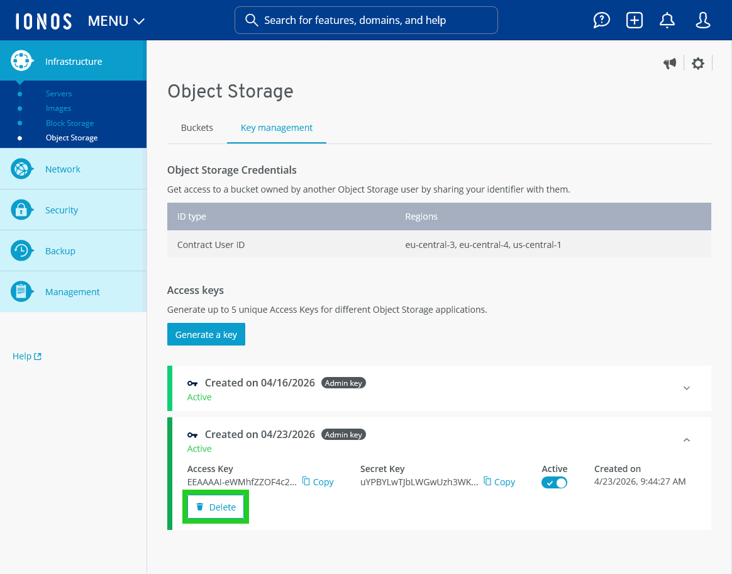Toggle the Active switch for the 04/23/2026 key
Screen dimensions: 732x574
(x=554, y=483)
